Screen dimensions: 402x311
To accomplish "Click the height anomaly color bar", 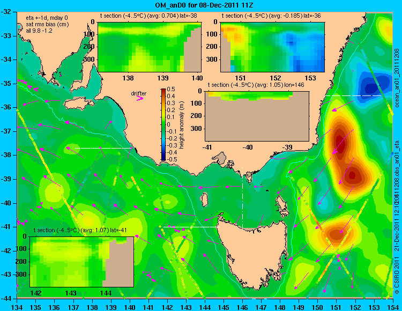I will click(x=163, y=124).
